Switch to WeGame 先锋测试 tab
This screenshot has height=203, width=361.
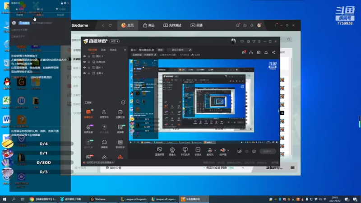tap(172, 25)
